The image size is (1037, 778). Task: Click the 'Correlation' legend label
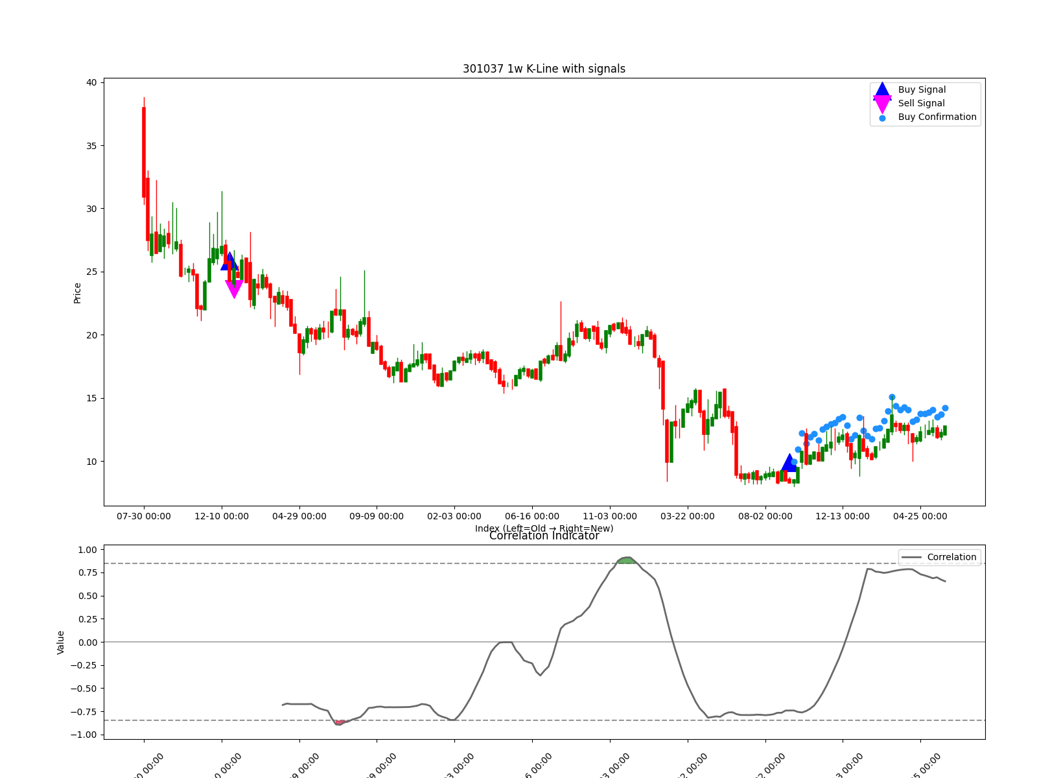click(x=951, y=558)
